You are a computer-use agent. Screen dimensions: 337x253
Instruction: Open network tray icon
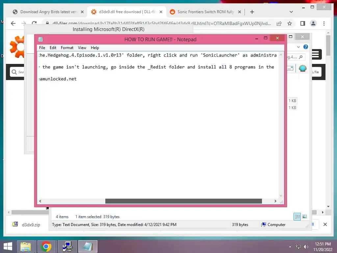tap(298, 247)
